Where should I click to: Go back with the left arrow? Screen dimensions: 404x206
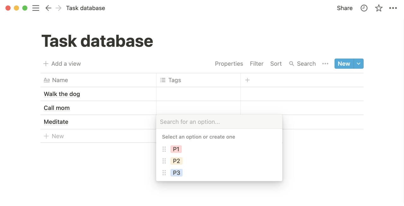[48, 8]
